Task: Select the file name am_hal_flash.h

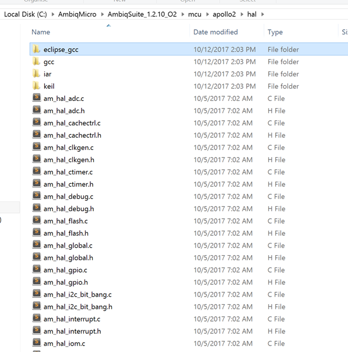Action: (66, 233)
